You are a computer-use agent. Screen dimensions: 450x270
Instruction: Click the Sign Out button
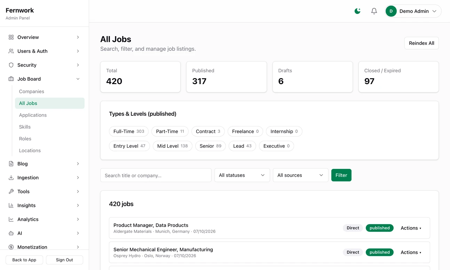[x=64, y=260]
